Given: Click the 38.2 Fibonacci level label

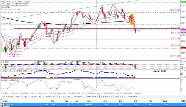Looking at the screenshot, I should tap(176, 27).
